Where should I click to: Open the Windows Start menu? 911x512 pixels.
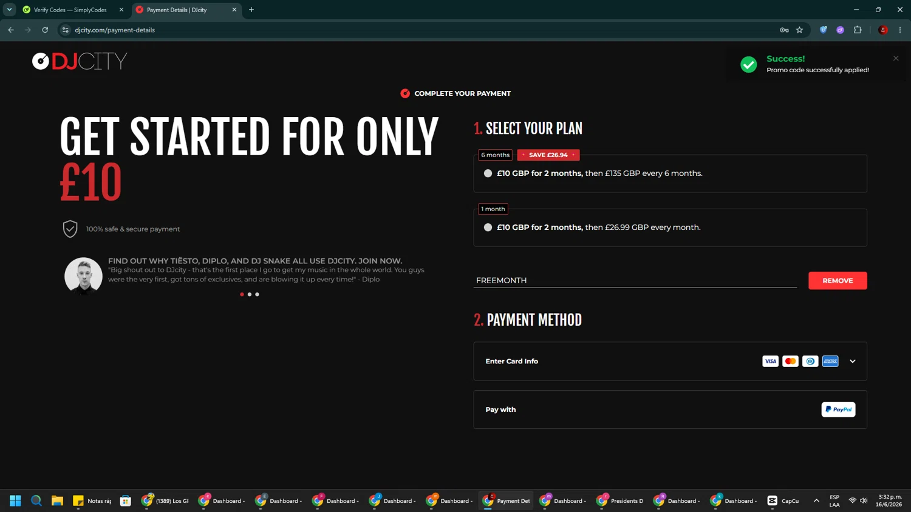[15, 500]
